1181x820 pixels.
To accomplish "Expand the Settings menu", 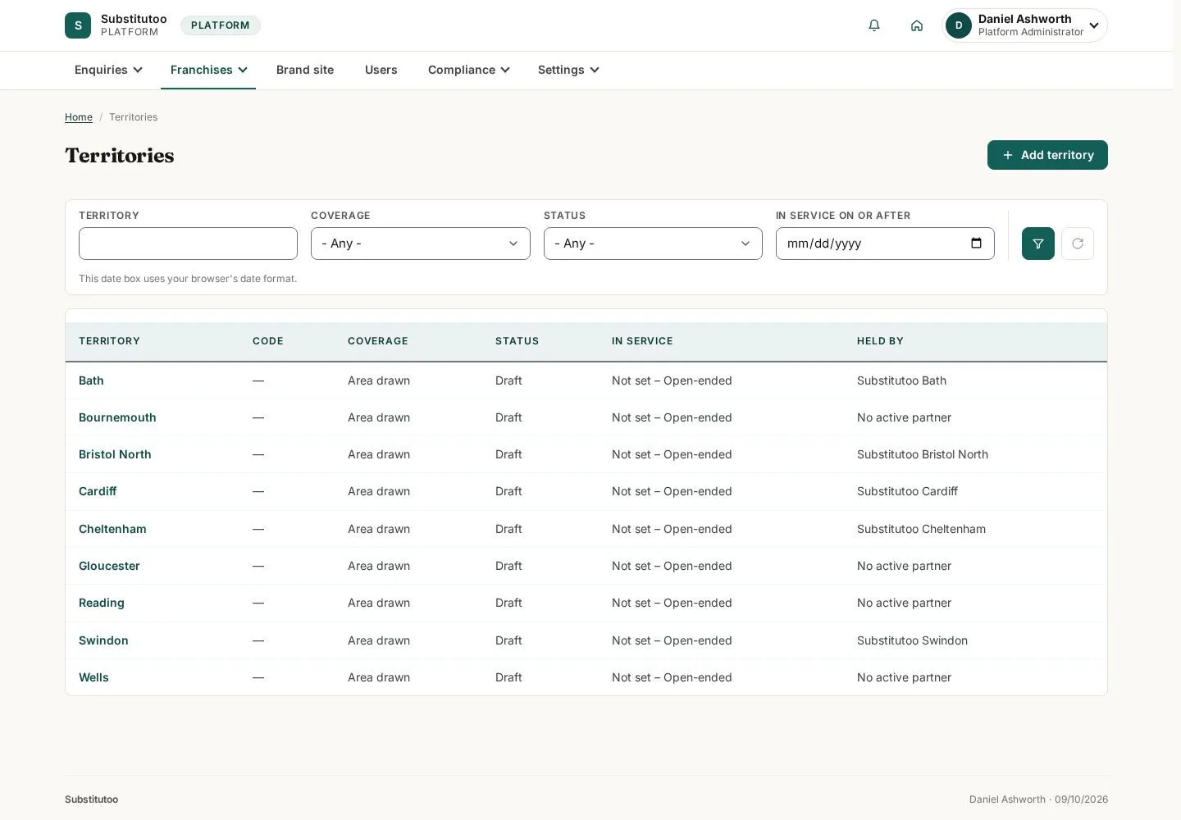I will (568, 70).
